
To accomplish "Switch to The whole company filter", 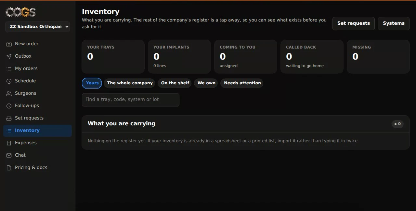I will (x=130, y=83).
